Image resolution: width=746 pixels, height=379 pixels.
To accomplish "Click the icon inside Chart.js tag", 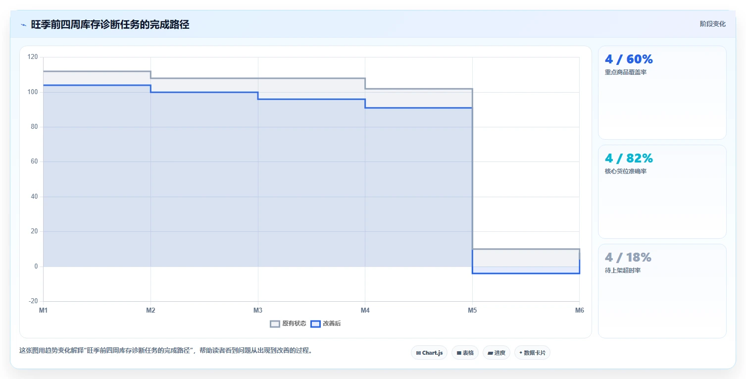I will point(418,353).
